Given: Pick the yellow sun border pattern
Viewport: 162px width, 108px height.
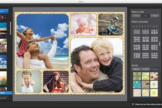Looking at the screenshot, I should coord(154,93).
